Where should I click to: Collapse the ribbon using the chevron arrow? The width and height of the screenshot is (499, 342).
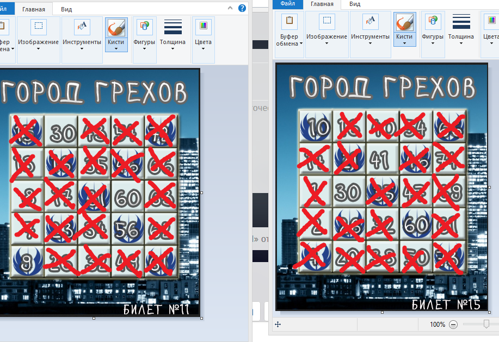(230, 8)
